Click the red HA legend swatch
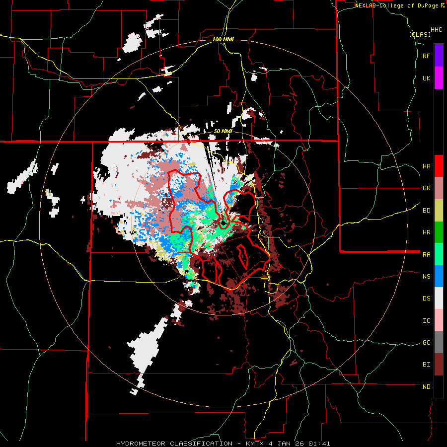Screen dimensions: 447x447 (439, 166)
